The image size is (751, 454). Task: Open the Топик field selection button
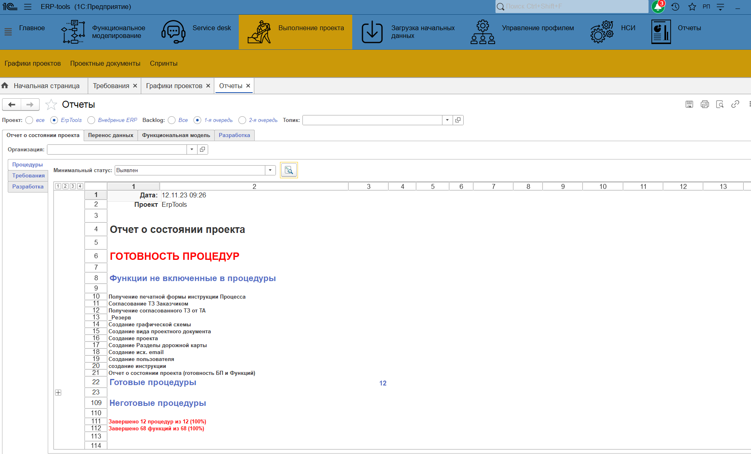tap(458, 120)
